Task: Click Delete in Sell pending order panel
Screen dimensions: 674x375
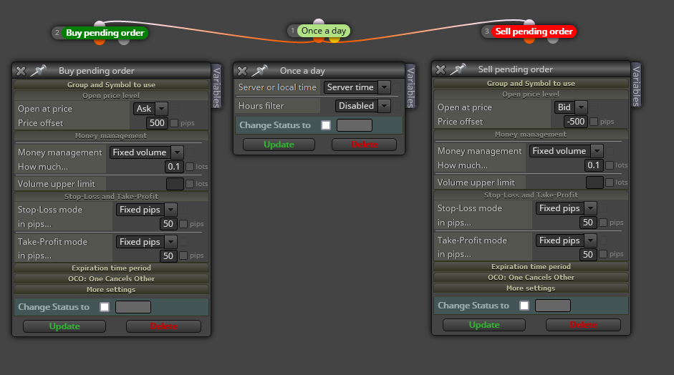Action: (583, 325)
